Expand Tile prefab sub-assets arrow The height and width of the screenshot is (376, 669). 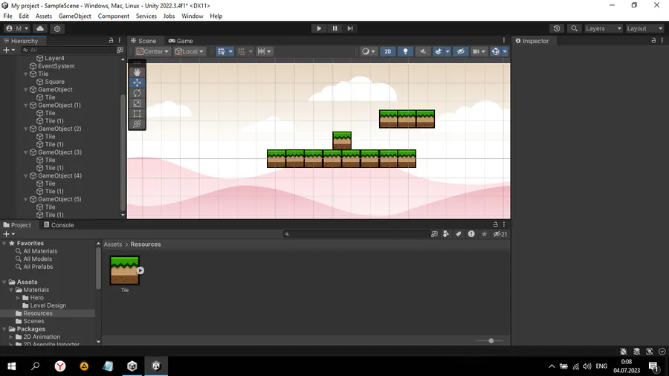tap(140, 270)
